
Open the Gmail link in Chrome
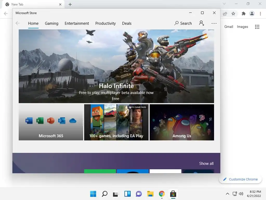pyautogui.click(x=229, y=27)
